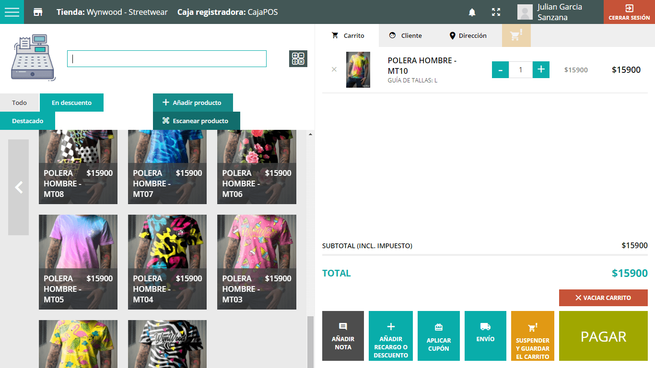Switch to Carrito tab

click(348, 35)
